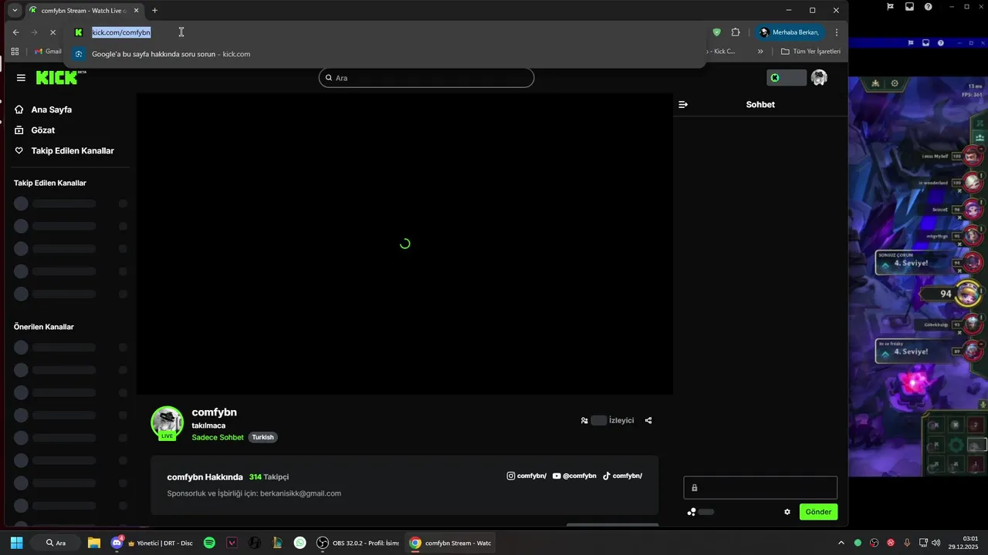Close the comfybn Stream tab

[x=137, y=11]
